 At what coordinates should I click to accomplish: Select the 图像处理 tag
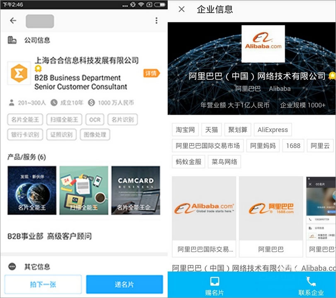(95, 135)
